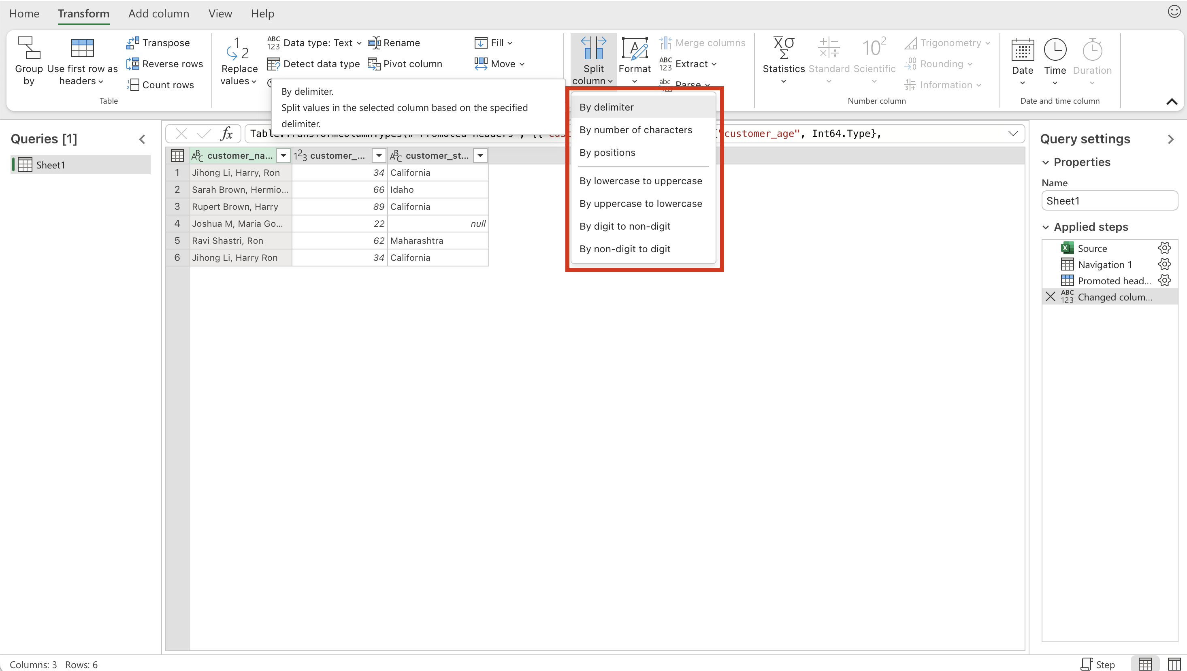Click the smiley feedback icon
Viewport: 1187px width, 671px height.
1174,12
